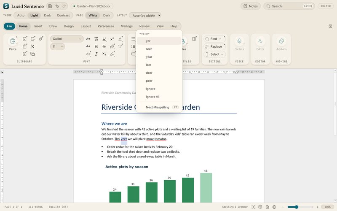Click the zoom out minus button

[283, 207]
